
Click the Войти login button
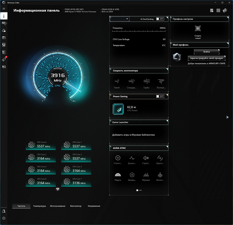(207, 52)
